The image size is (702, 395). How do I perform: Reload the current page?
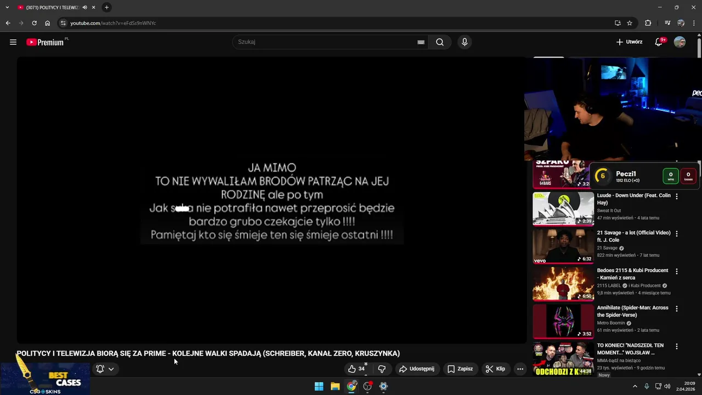[34, 23]
